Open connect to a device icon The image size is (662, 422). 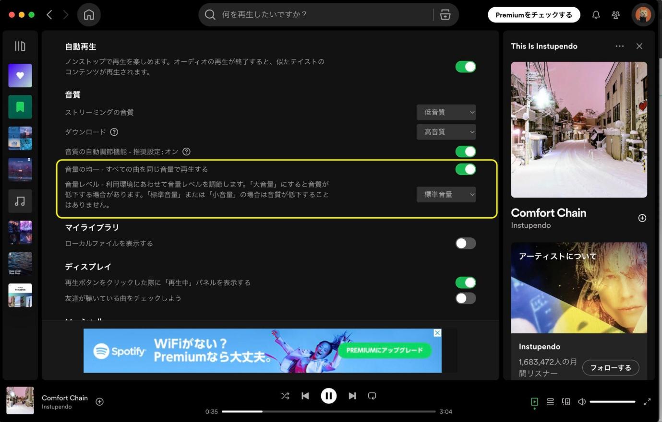click(x=566, y=402)
